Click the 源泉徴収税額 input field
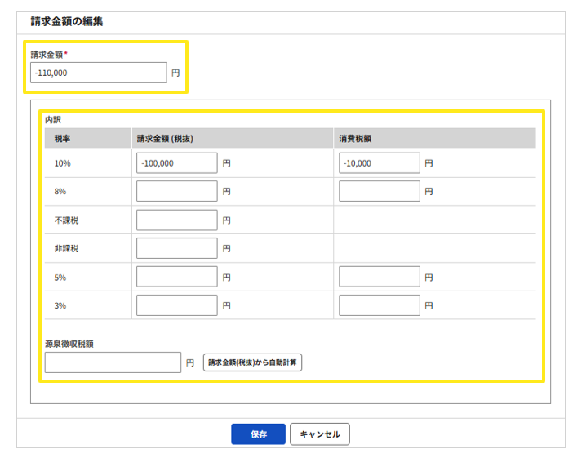 (113, 362)
